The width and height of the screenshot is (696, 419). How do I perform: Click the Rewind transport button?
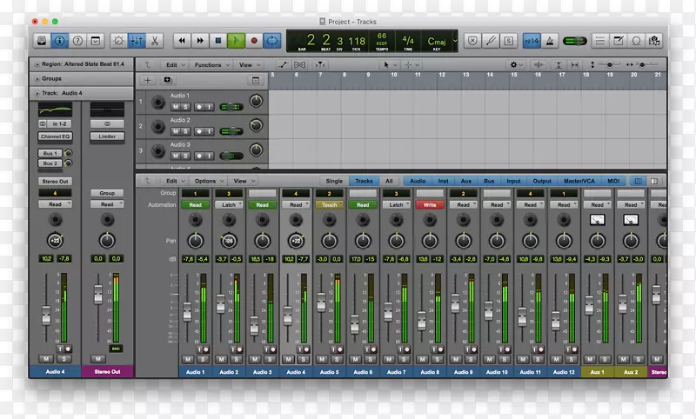point(181,40)
